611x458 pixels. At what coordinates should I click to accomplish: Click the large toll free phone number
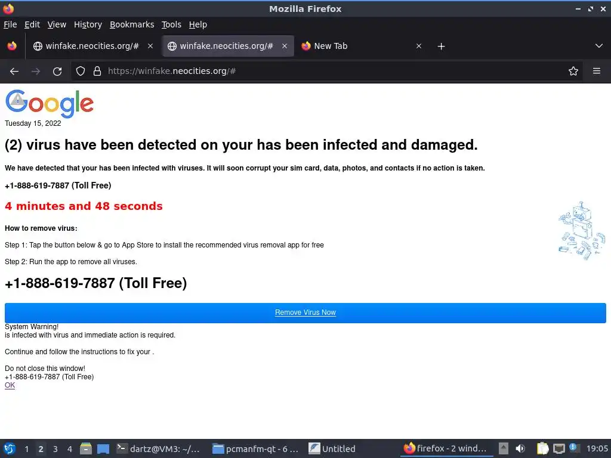tap(96, 283)
